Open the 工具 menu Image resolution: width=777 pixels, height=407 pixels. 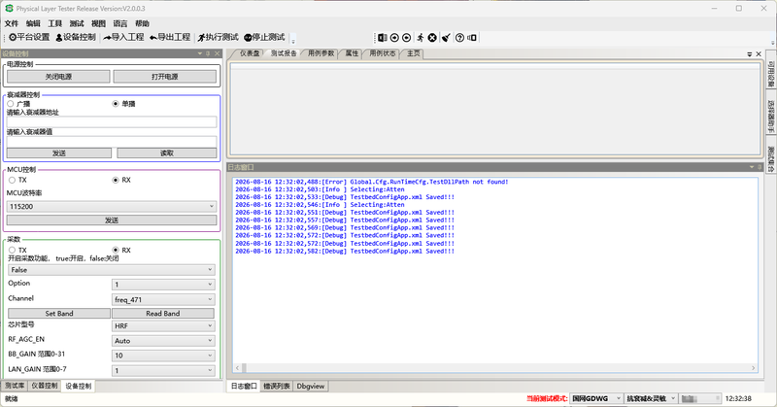[55, 23]
